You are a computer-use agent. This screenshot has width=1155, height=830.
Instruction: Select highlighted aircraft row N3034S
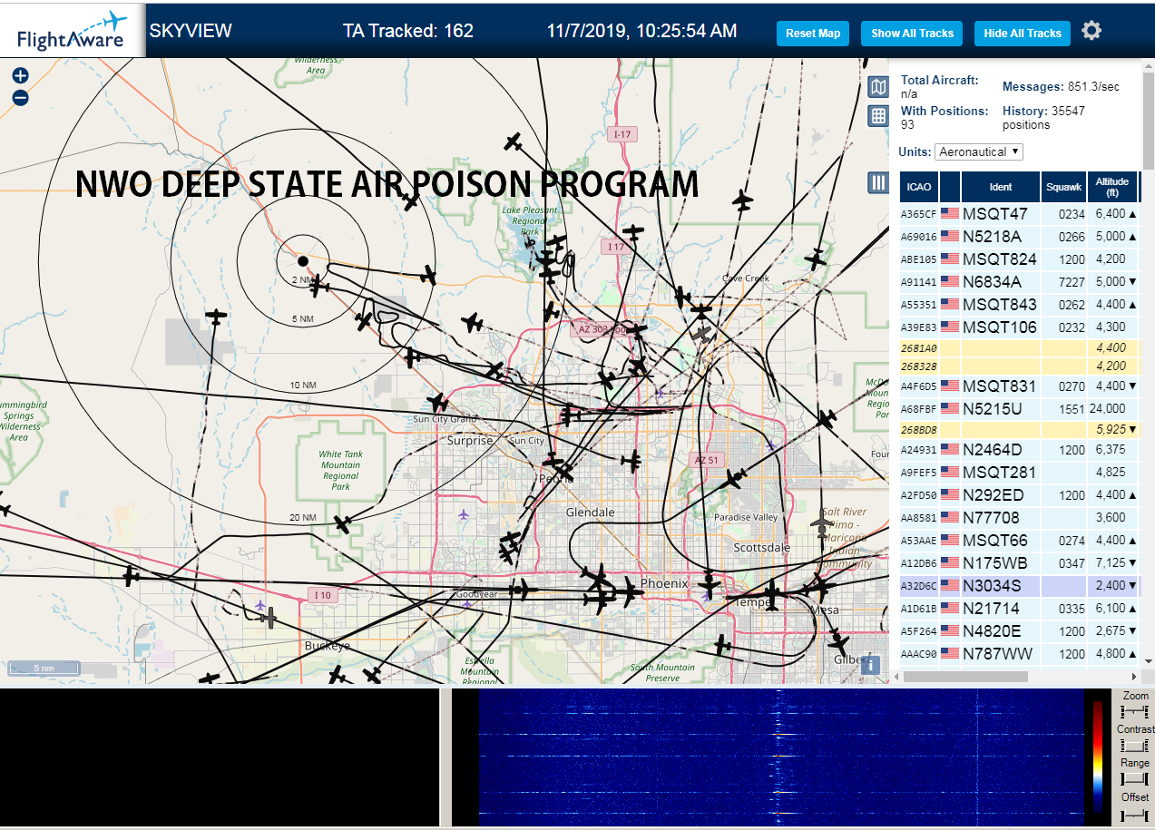tap(1018, 586)
